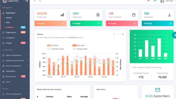The width and height of the screenshot is (176, 99).
Task: Open the notifications bell
Action: 148,1
